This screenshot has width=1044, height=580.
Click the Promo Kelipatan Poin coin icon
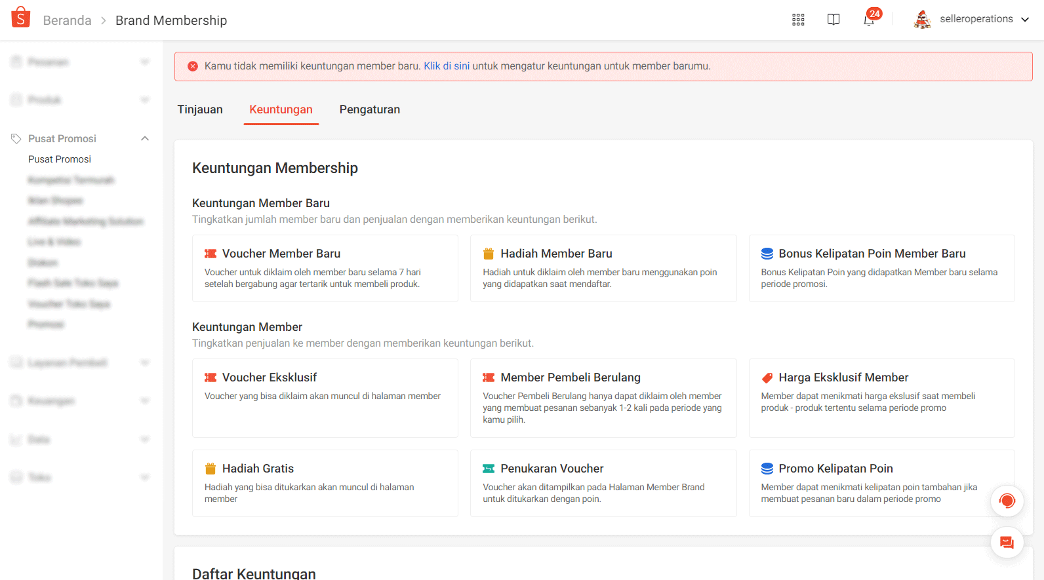[x=767, y=469]
